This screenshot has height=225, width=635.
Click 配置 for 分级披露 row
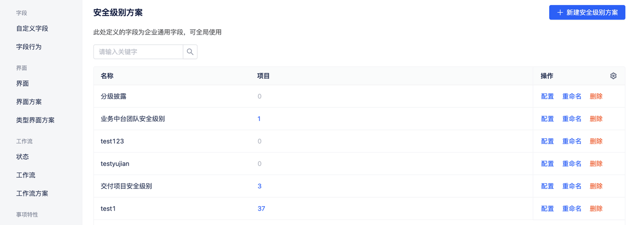[x=547, y=97]
